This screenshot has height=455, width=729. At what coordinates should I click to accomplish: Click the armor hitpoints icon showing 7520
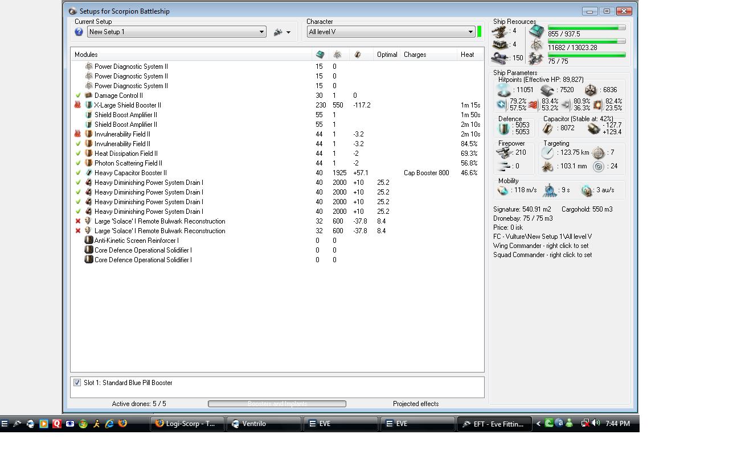click(x=547, y=90)
